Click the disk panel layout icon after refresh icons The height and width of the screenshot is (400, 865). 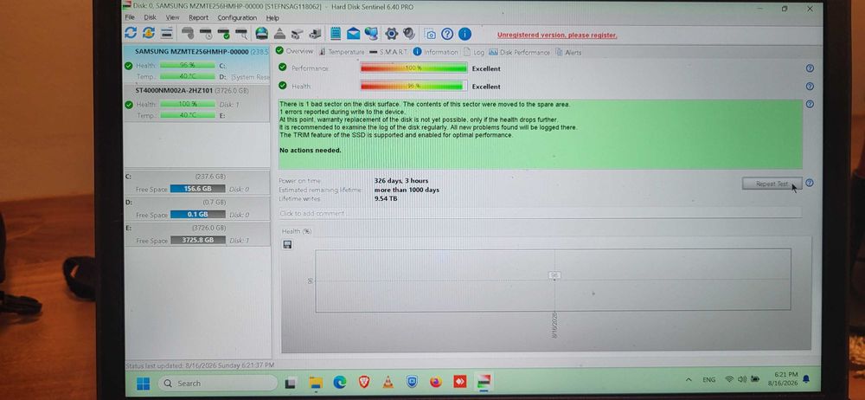tap(167, 33)
